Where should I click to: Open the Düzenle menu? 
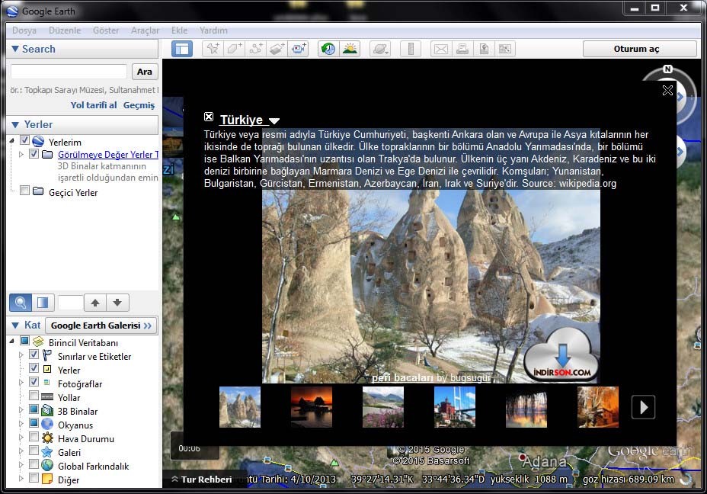pyautogui.click(x=65, y=30)
